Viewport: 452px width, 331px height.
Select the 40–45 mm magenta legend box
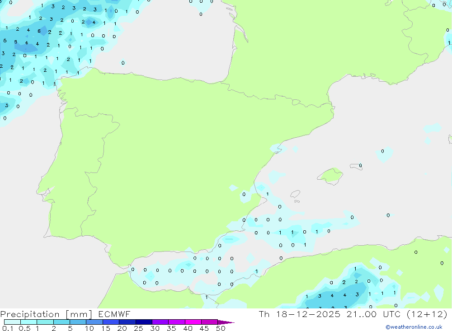tap(193, 322)
